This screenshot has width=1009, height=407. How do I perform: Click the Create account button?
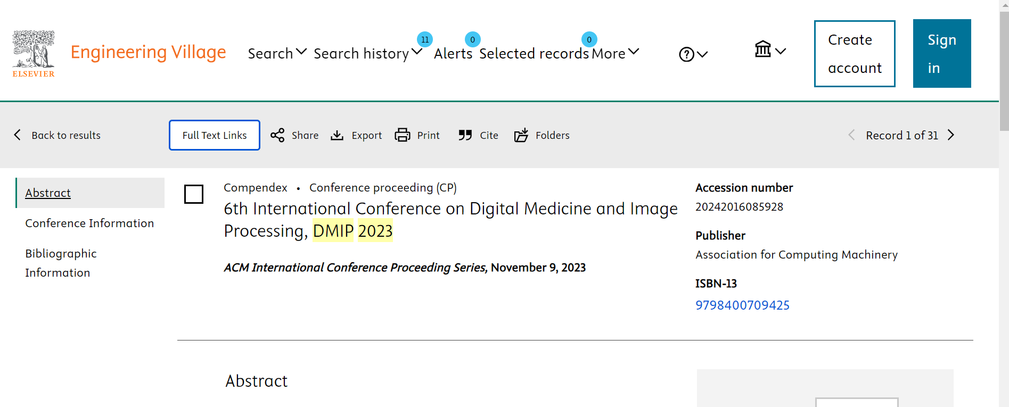855,54
